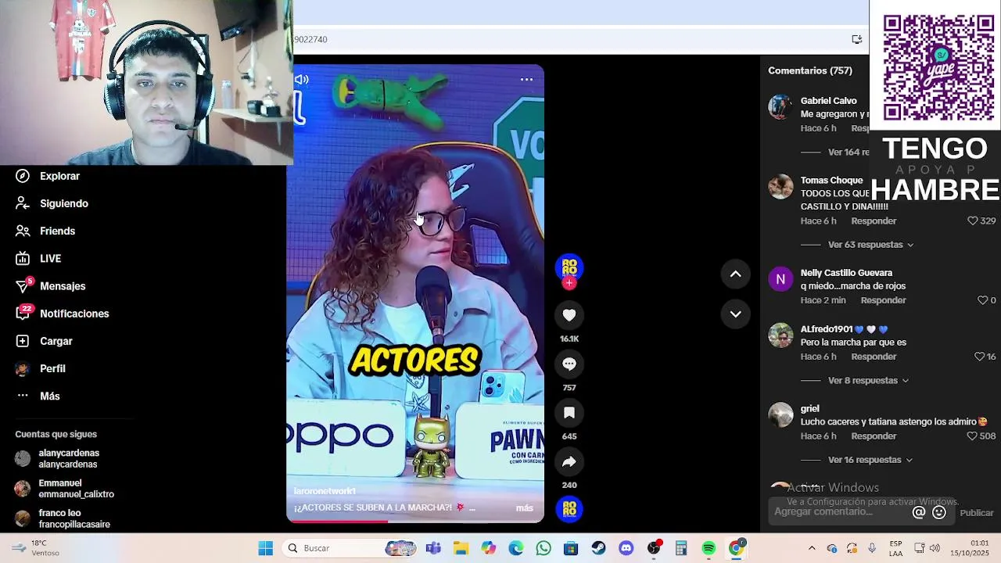Open Microsoft Teams from taskbar

tap(433, 548)
